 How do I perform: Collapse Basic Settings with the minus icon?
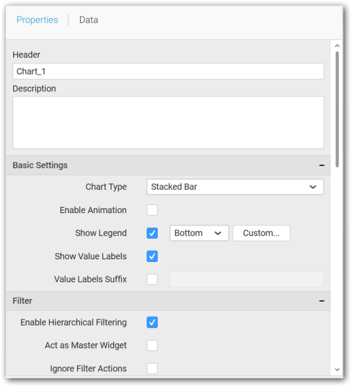tap(322, 165)
